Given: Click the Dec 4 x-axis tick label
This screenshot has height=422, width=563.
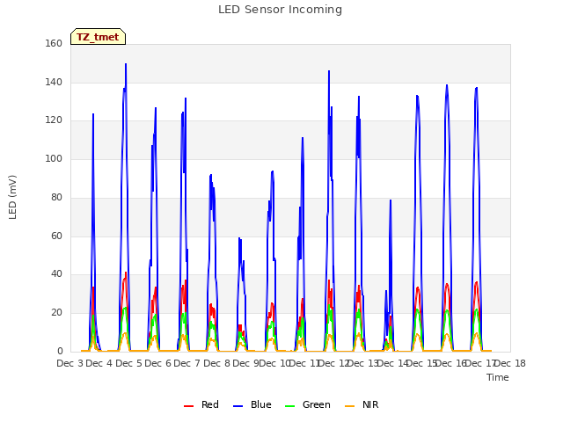Looking at the screenshot, I should (99, 363).
